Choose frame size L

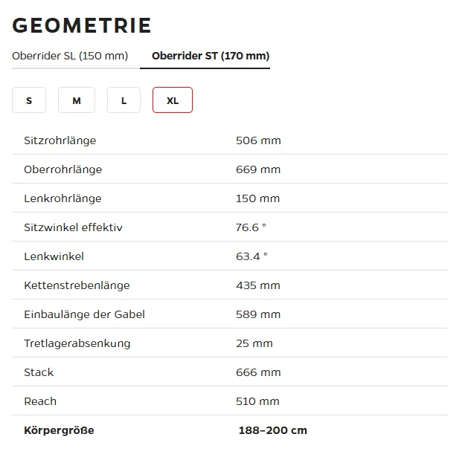click(124, 100)
